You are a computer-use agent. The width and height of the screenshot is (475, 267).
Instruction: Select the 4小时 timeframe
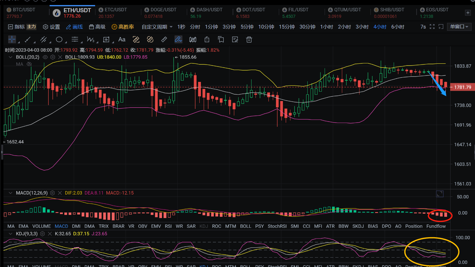pos(380,27)
